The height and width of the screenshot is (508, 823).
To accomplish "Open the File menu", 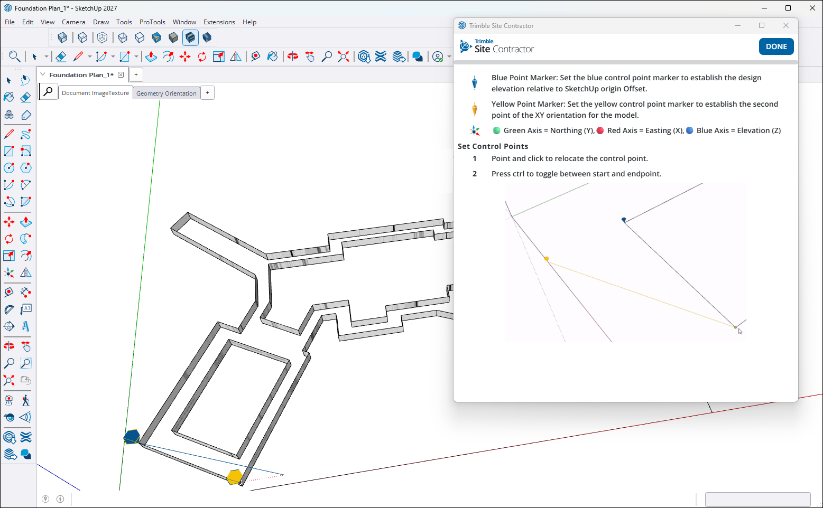I will click(10, 22).
